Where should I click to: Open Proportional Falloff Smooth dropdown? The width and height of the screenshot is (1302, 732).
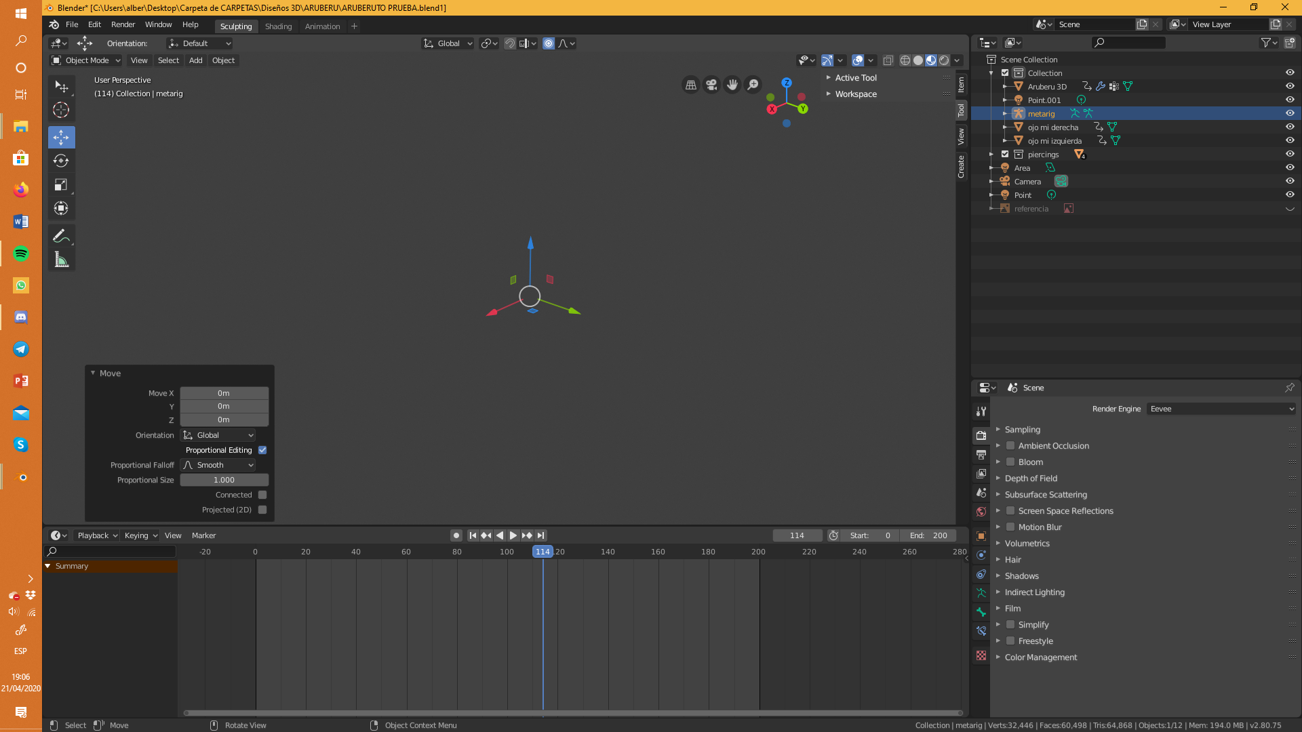point(218,465)
